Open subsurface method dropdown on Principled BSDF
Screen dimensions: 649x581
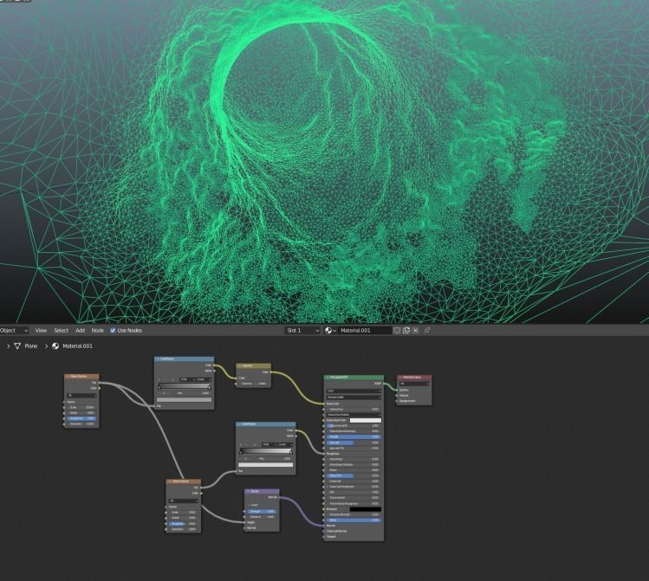354,397
